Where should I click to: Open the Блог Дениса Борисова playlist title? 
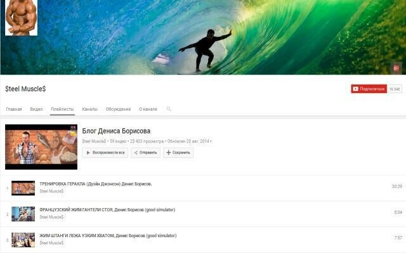(x=116, y=131)
